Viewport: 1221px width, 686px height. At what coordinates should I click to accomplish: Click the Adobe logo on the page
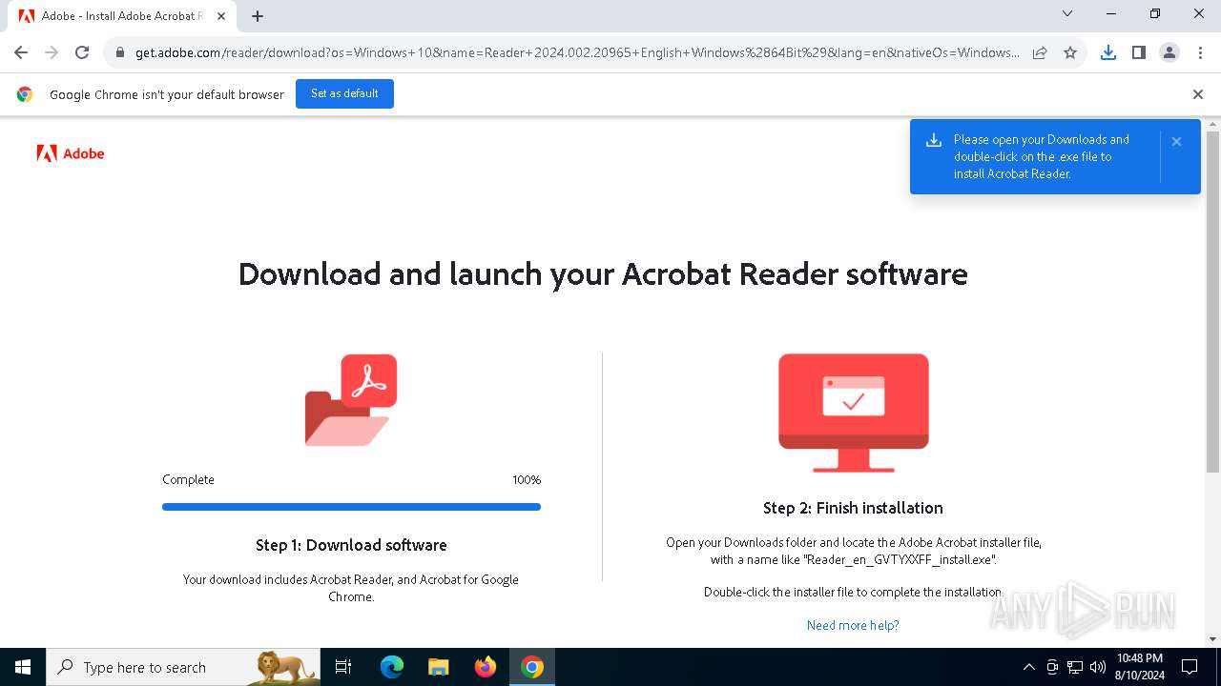pos(71,153)
